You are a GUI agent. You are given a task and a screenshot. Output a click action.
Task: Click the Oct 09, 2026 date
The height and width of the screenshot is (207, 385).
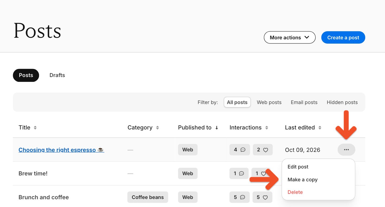pyautogui.click(x=303, y=150)
